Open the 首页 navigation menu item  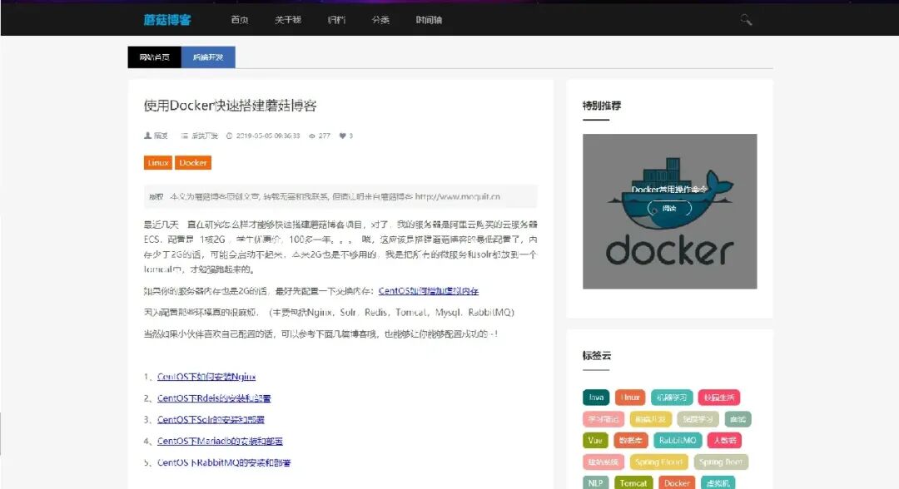[240, 20]
